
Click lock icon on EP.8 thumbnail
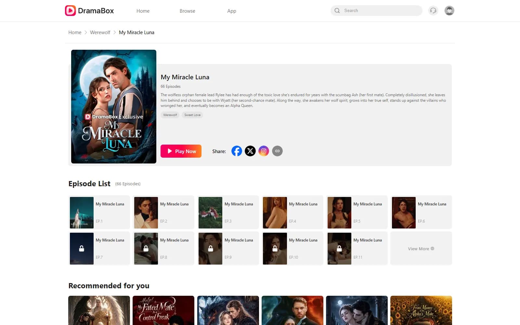click(146, 249)
